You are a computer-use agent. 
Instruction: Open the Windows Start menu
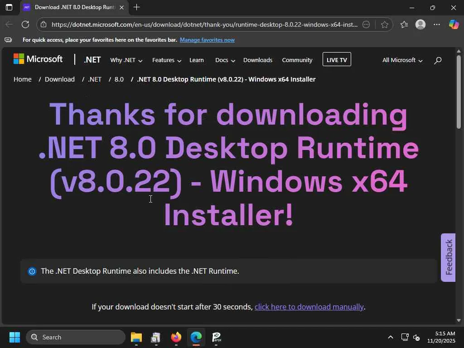pos(14,337)
